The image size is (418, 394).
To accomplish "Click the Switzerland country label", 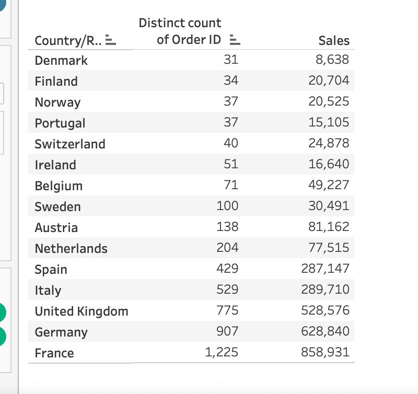I will tap(70, 144).
